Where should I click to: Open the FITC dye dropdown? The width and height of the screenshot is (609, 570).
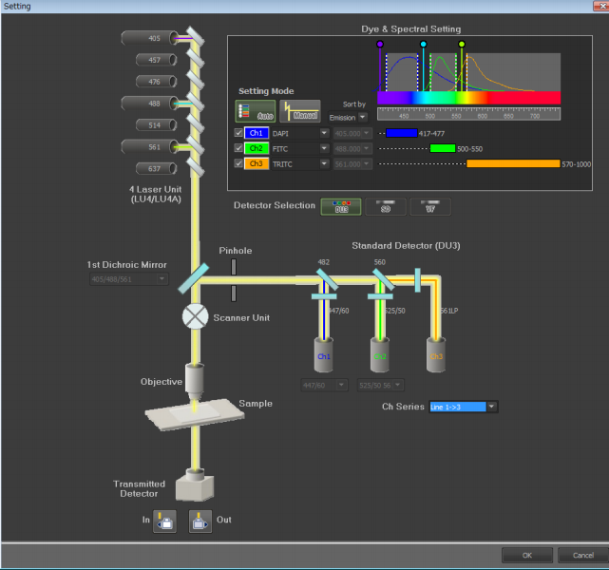(x=324, y=148)
